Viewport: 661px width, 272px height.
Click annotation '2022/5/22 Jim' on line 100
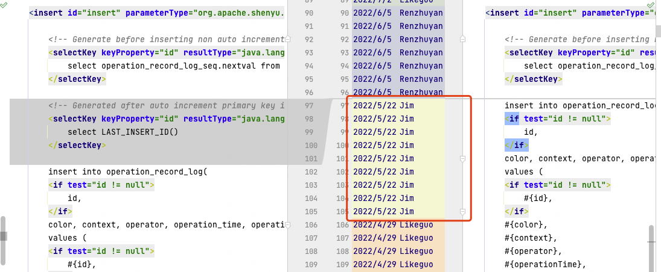click(x=383, y=145)
